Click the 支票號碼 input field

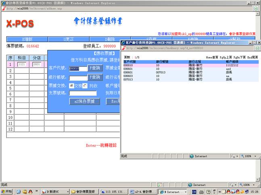83,93
